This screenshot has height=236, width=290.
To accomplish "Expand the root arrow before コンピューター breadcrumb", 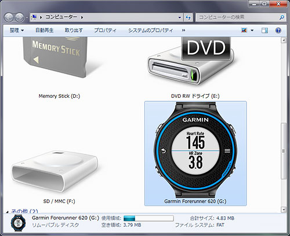I will [x=41, y=17].
